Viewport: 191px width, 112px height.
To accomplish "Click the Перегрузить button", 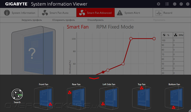I will tap(127, 20).
